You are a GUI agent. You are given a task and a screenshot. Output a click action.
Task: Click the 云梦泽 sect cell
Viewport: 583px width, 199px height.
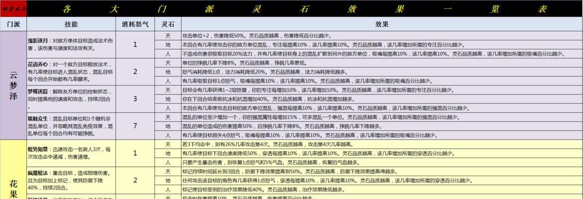click(x=13, y=86)
